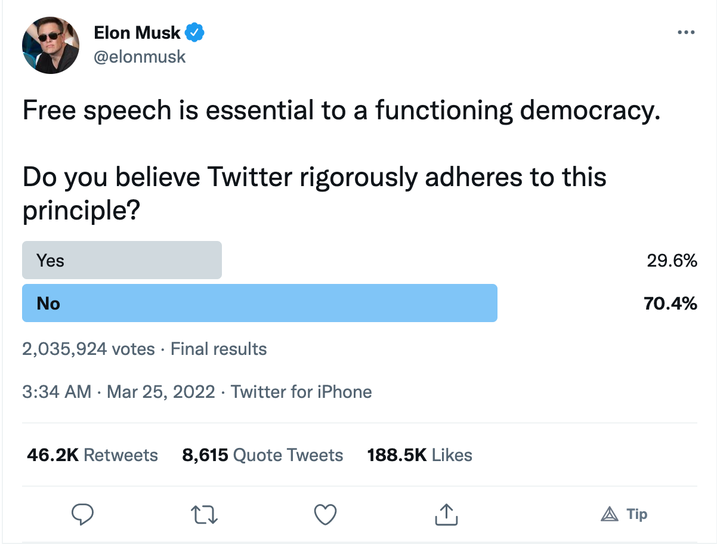The height and width of the screenshot is (544, 717).
Task: Click the @elonmusk handle
Action: [140, 57]
